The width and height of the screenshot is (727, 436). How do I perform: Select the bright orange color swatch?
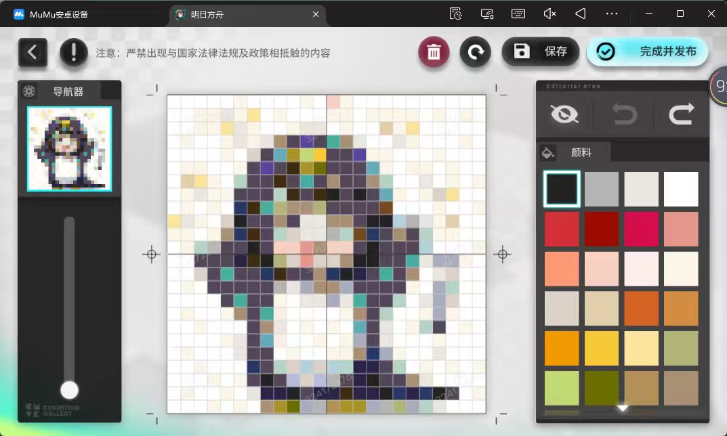point(562,348)
